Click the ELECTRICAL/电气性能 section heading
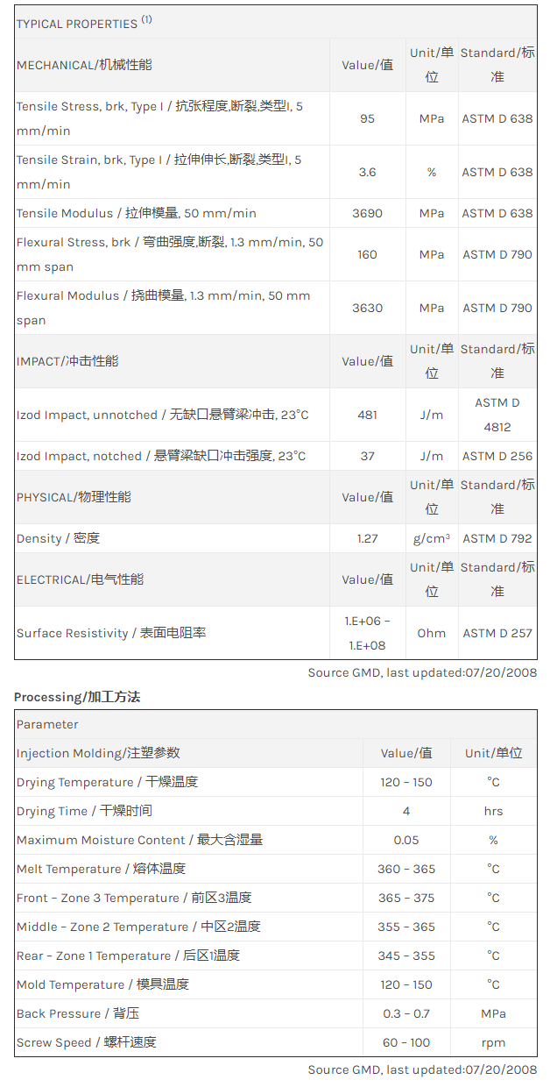Screen dimensions: 550x1087 (x=80, y=579)
